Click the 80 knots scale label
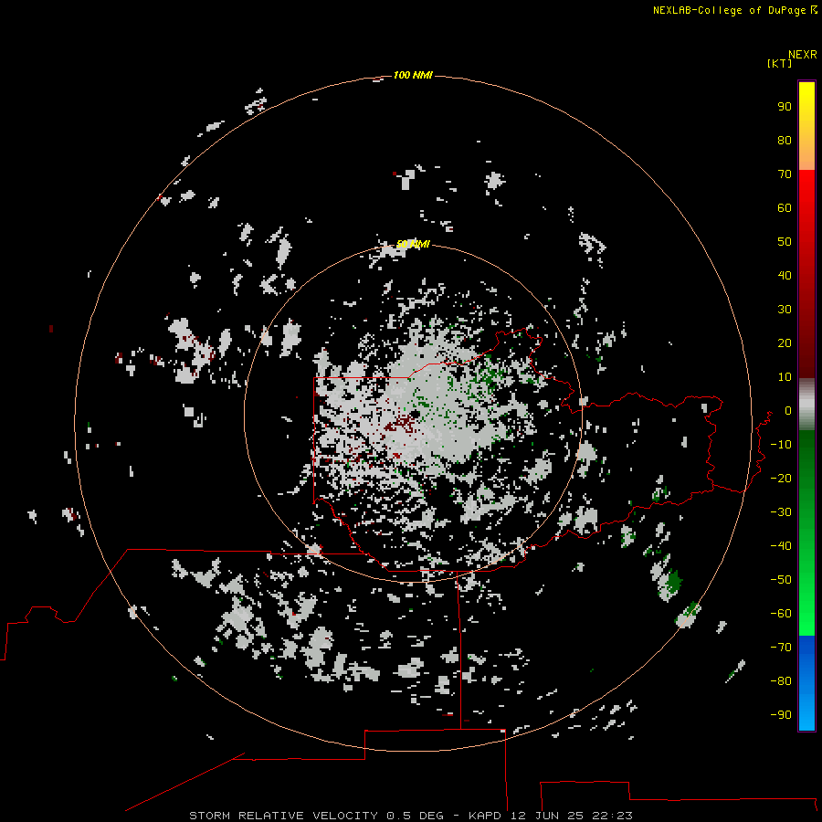This screenshot has width=822, height=822. [785, 141]
